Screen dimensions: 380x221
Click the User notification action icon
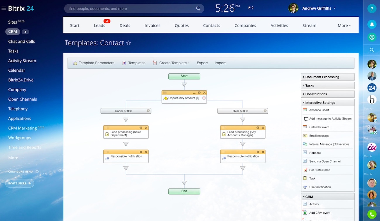(305, 187)
